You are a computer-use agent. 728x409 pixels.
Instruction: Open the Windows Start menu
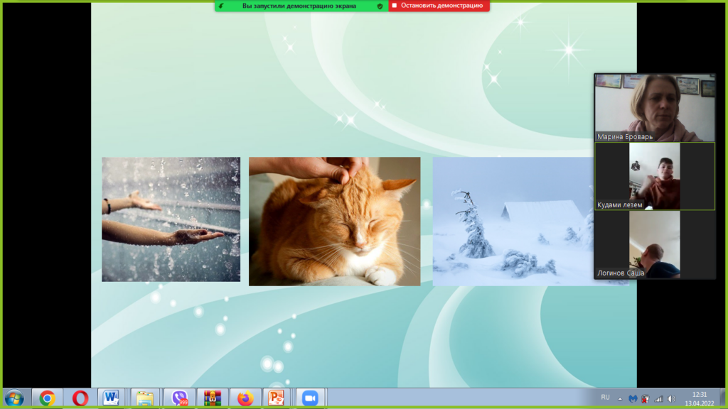point(14,398)
